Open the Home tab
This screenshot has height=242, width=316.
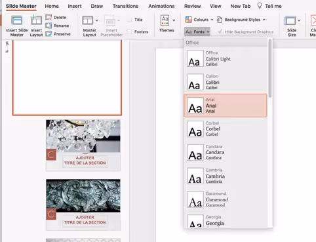52,6
